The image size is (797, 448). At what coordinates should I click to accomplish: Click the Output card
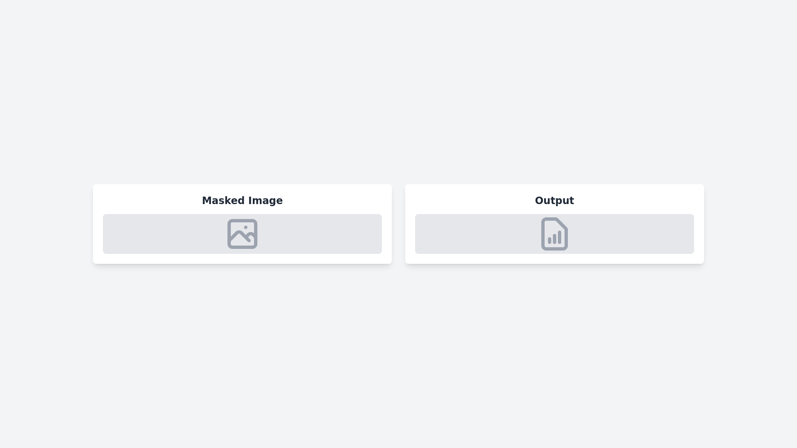point(554,224)
